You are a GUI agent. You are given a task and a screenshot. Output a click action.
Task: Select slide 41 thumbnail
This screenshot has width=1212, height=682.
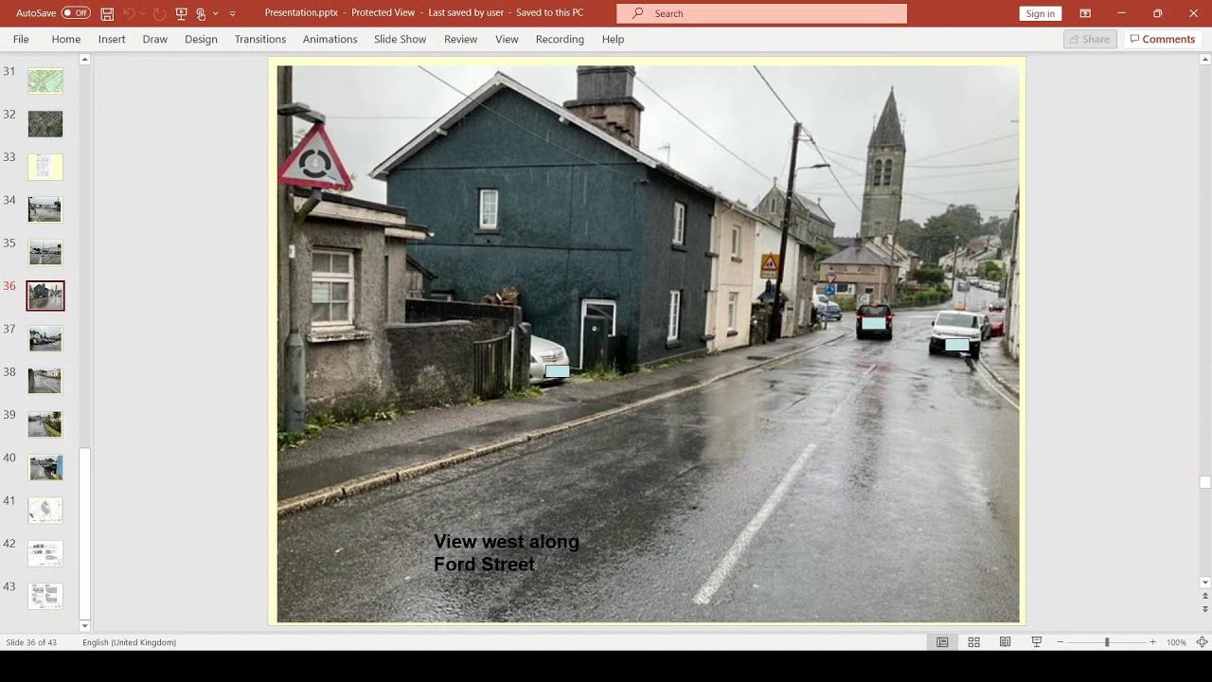(45, 510)
